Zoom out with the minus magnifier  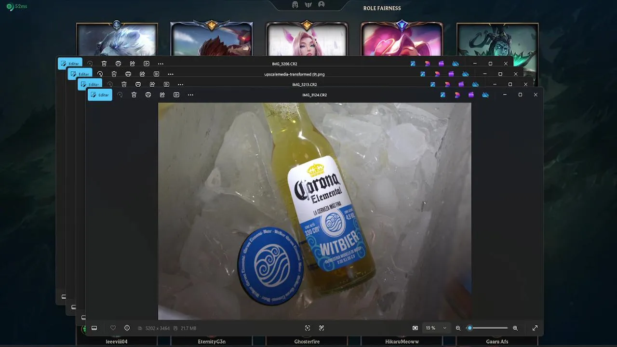[458, 328]
